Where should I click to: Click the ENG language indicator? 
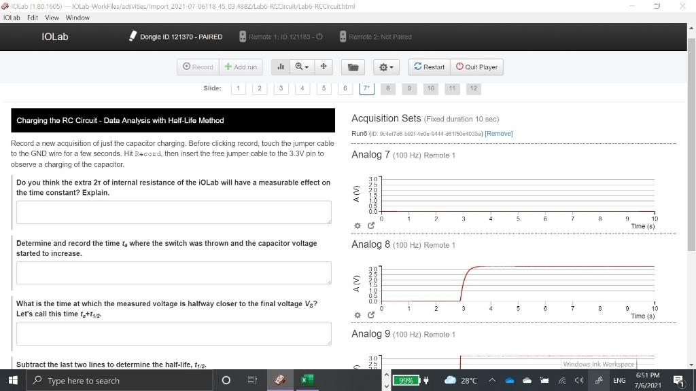point(619,380)
